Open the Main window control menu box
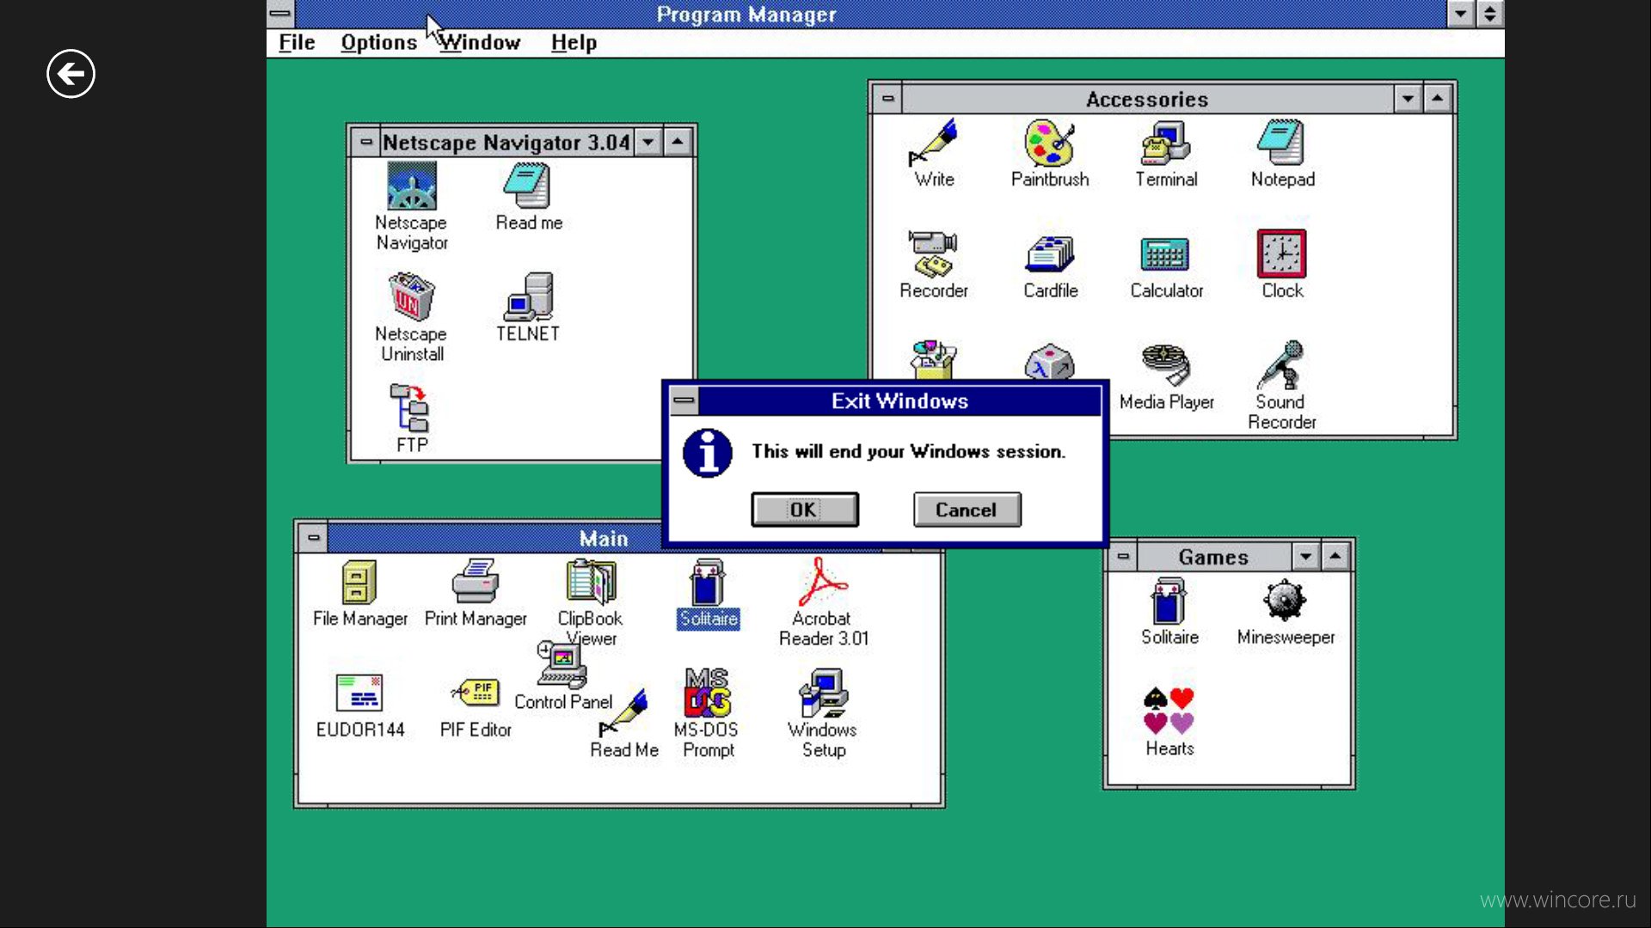Viewport: 1651px width, 928px height. [x=313, y=538]
